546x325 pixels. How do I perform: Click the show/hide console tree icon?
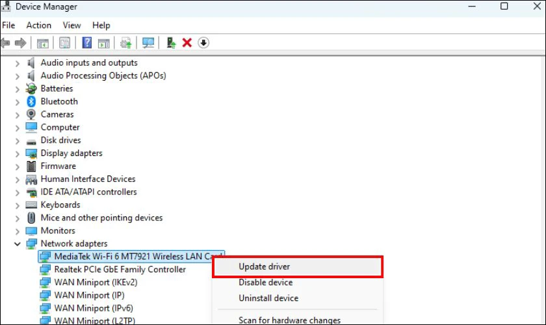click(x=42, y=43)
